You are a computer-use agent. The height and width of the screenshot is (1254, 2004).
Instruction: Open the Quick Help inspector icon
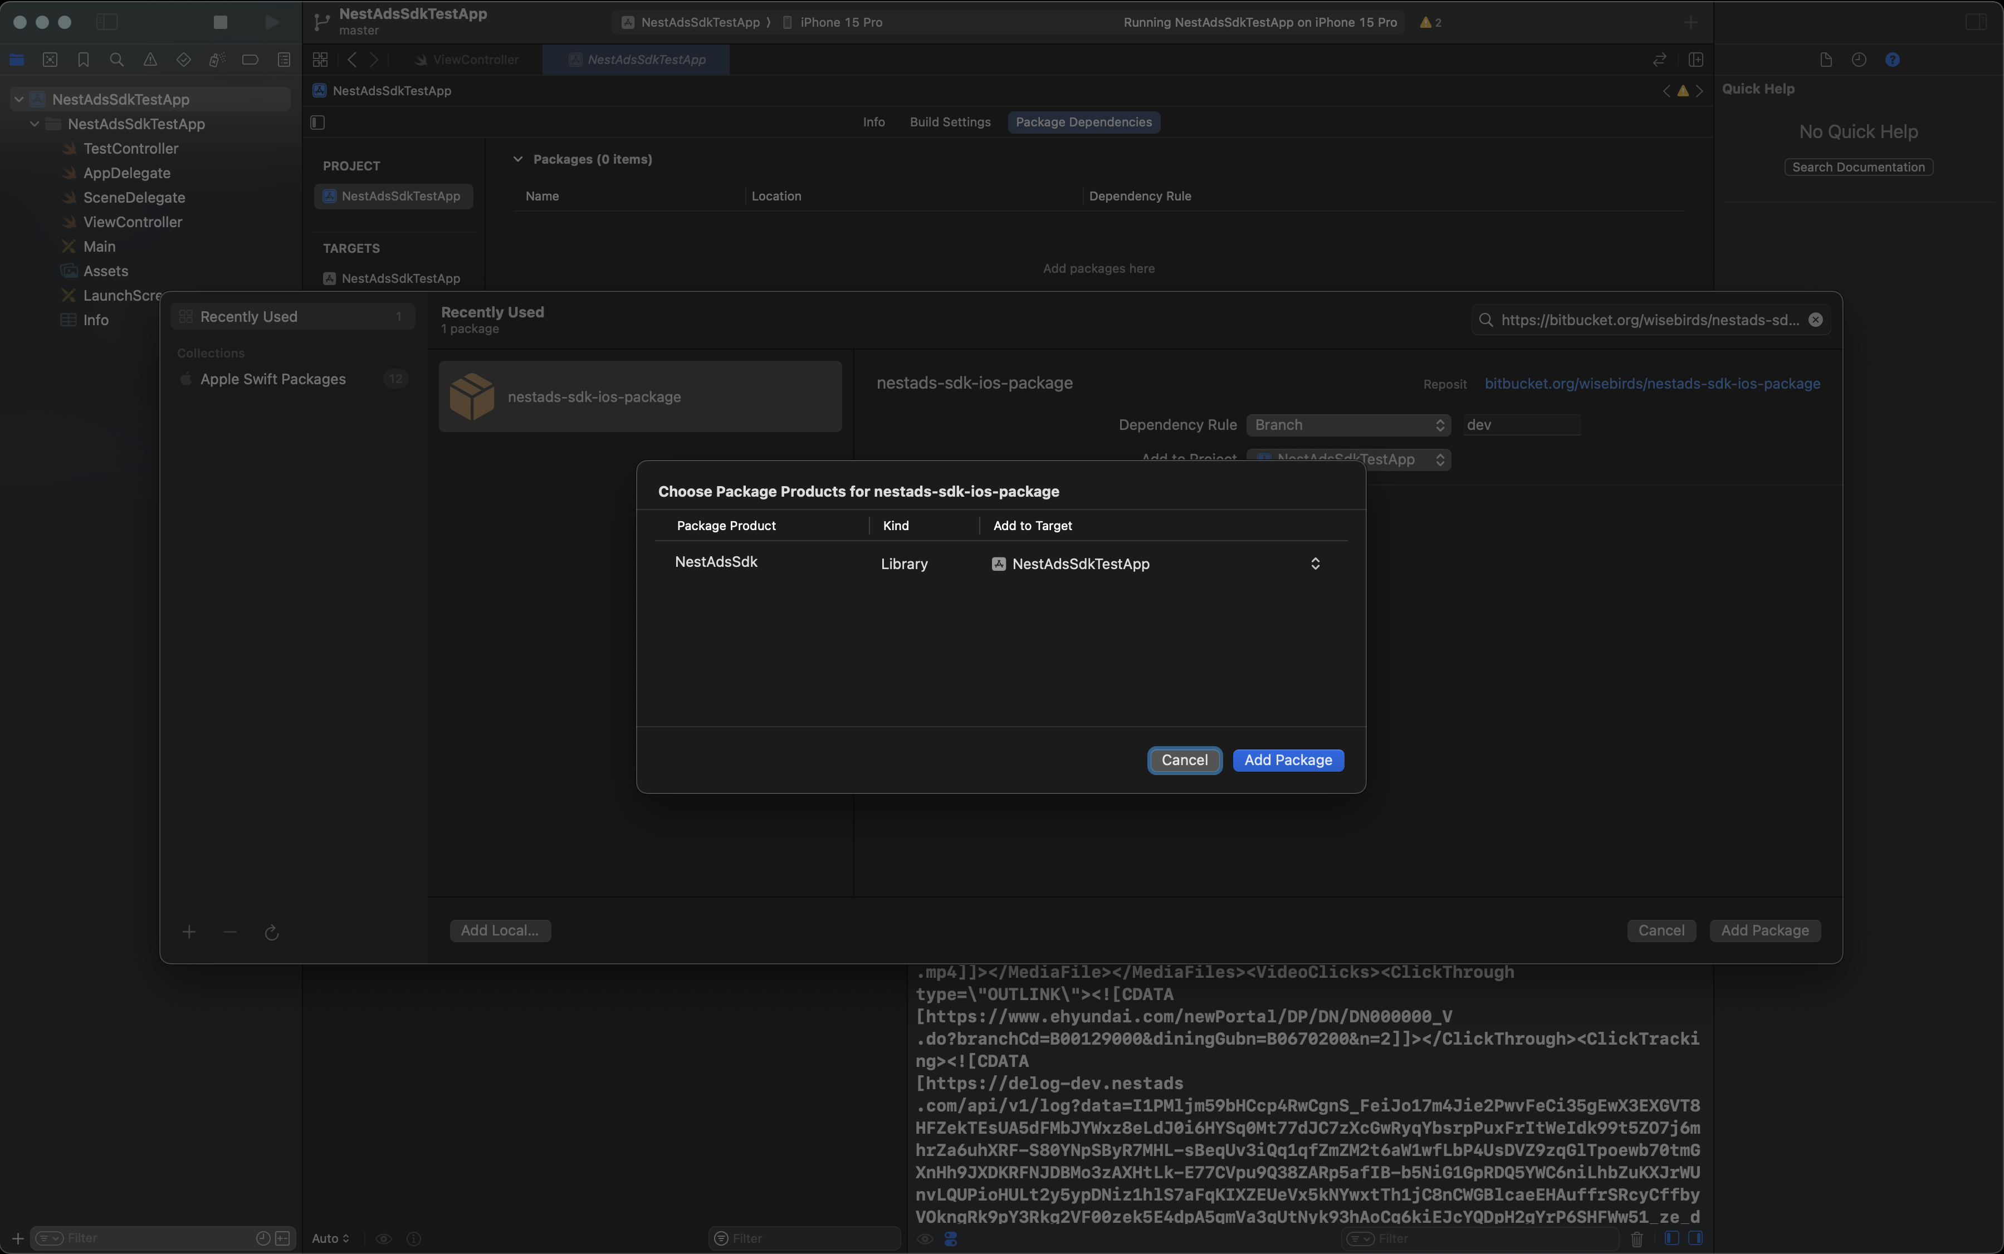tap(1892, 60)
